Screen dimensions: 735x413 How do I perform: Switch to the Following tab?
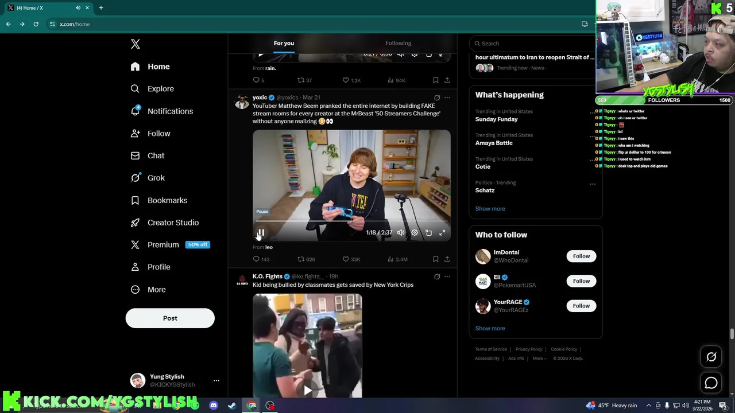pos(399,44)
